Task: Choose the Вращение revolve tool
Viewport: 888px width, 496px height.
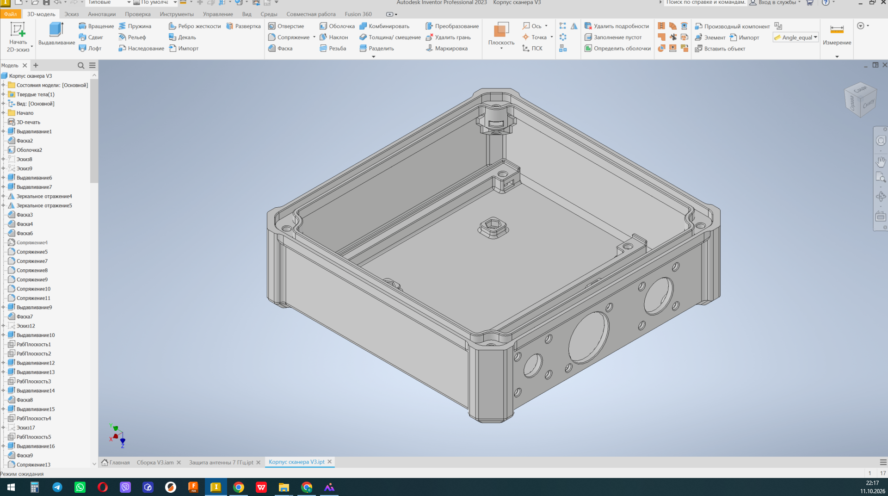Action: pyautogui.click(x=96, y=26)
